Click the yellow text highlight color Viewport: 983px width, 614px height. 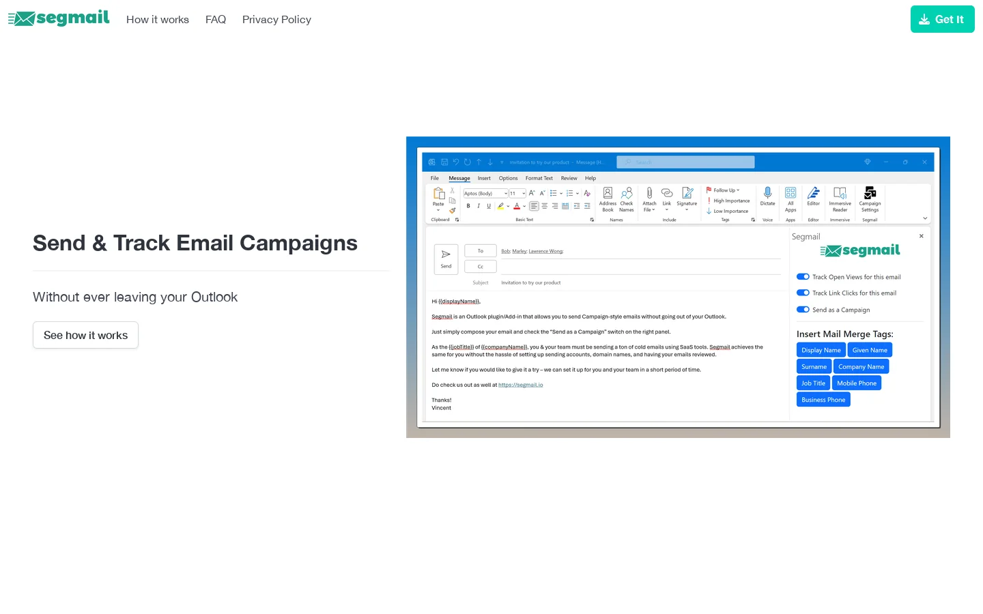point(500,206)
